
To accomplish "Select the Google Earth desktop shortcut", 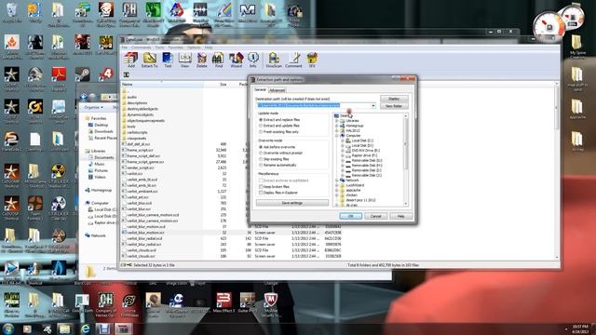I will tap(82, 302).
